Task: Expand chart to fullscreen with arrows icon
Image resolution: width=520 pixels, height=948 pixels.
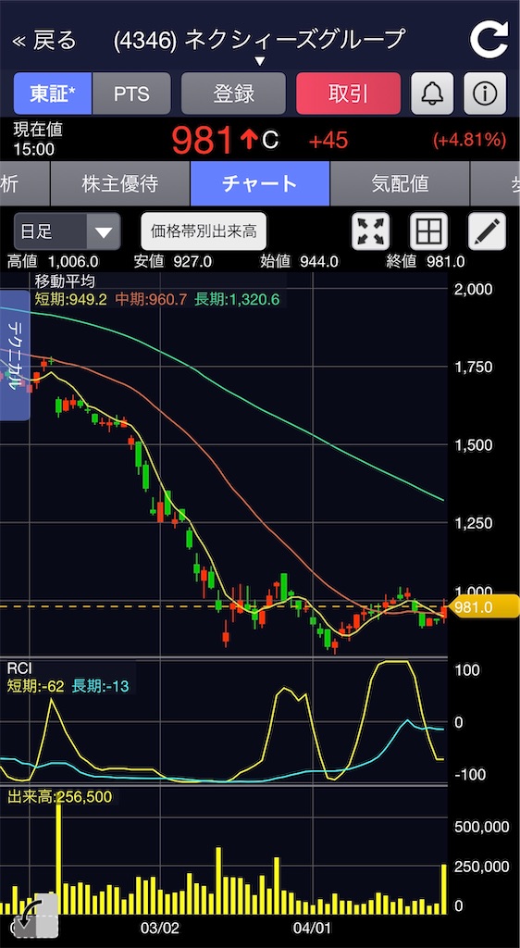Action: click(x=370, y=231)
